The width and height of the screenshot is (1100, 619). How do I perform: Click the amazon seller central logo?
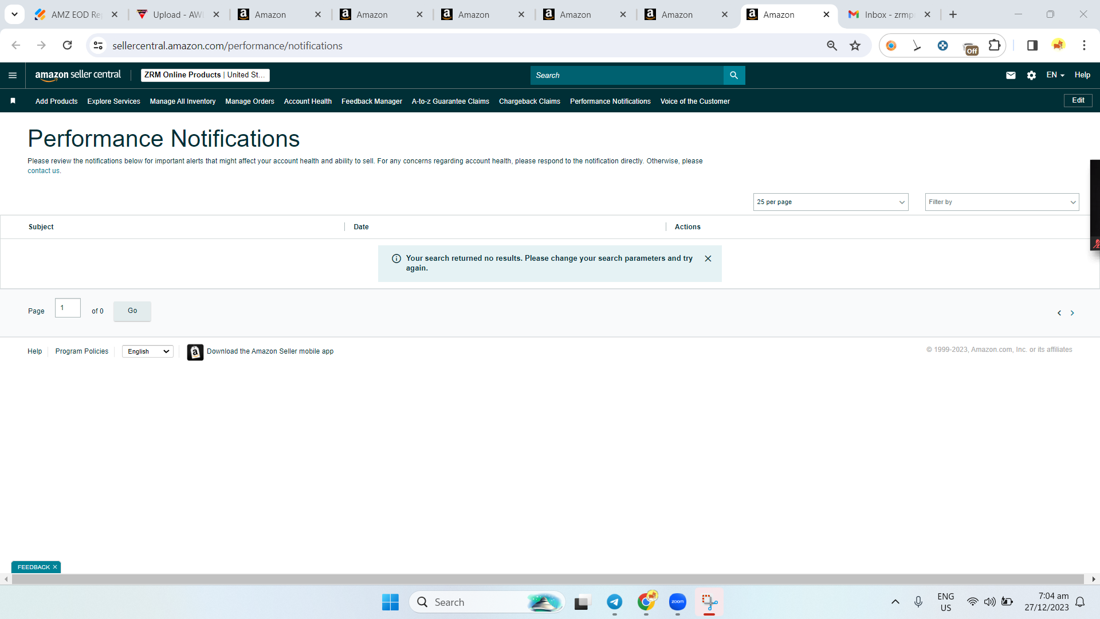pyautogui.click(x=78, y=75)
